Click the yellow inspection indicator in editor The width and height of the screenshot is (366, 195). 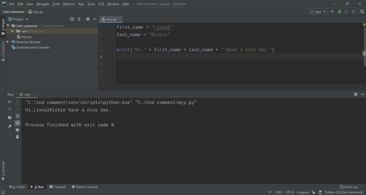364,25
